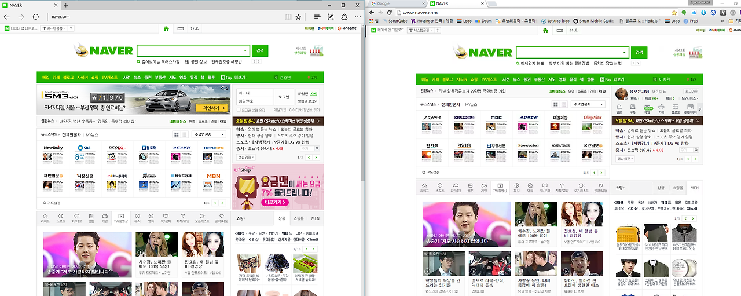The image size is (741, 296).
Task: Click the green Evernote-style extension icon in Chrome
Action: (x=684, y=12)
